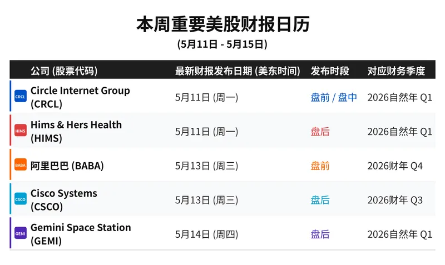
Task: Click the 发布时段 column header
Action: pyautogui.click(x=330, y=71)
